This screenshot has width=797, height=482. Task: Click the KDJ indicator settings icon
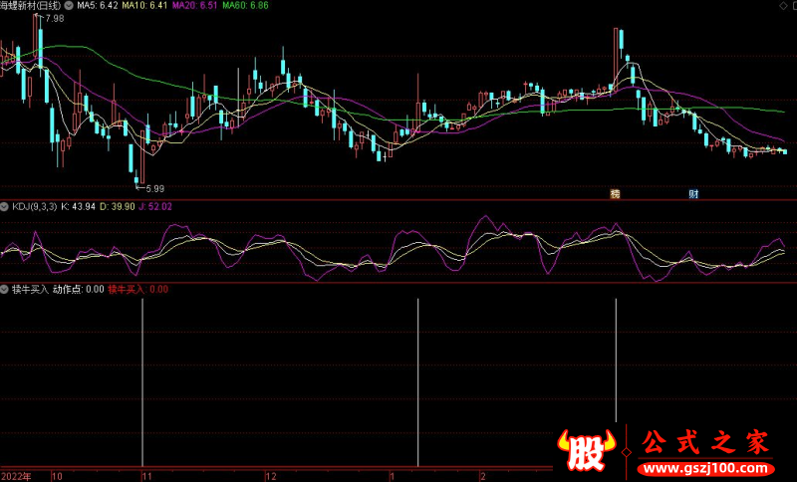coord(5,206)
